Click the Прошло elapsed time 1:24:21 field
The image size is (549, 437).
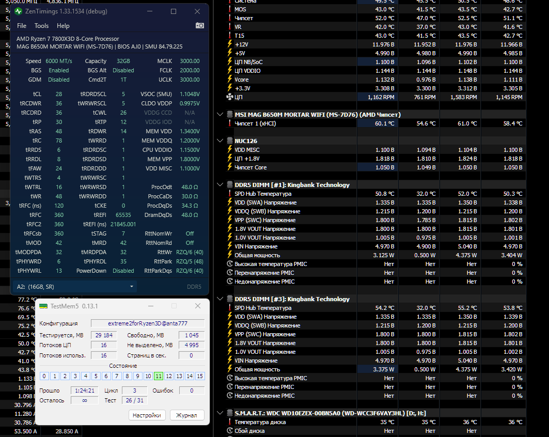84,391
